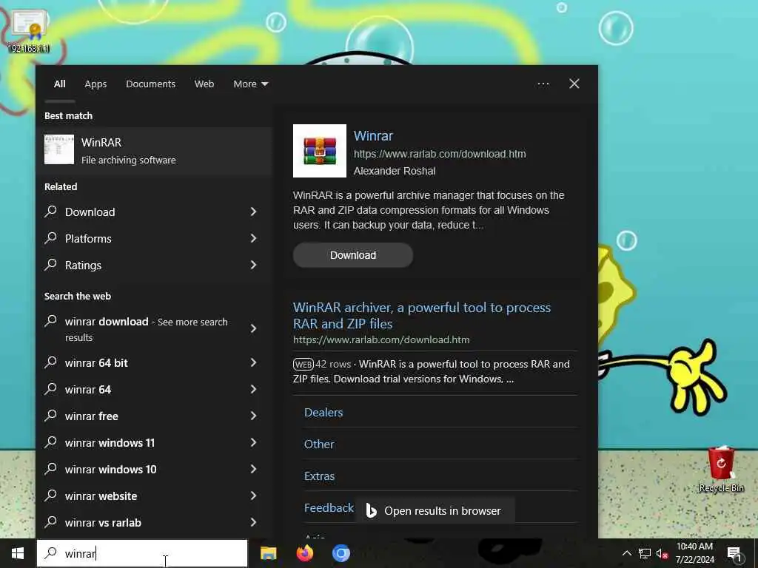Select the winrar windows 10 suggestion
This screenshot has width=758, height=568.
click(x=154, y=469)
